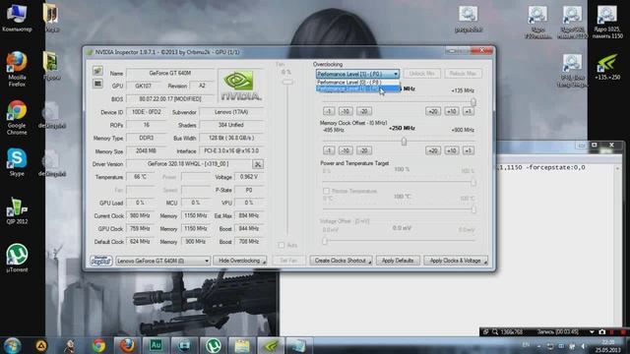Open driver profile settings wrench icon
The image size is (630, 354).
click(x=258, y=164)
